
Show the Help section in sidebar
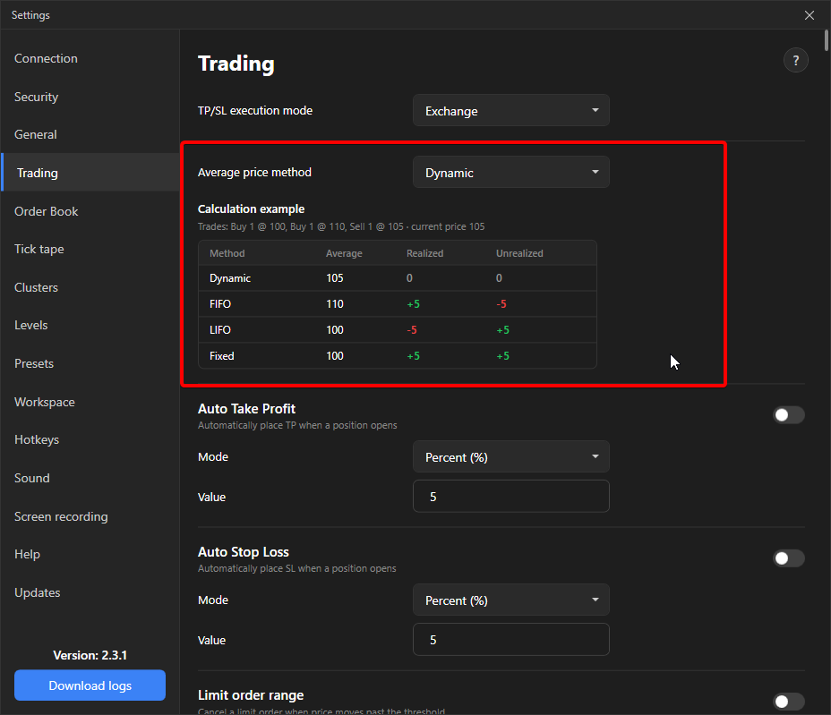click(90, 554)
